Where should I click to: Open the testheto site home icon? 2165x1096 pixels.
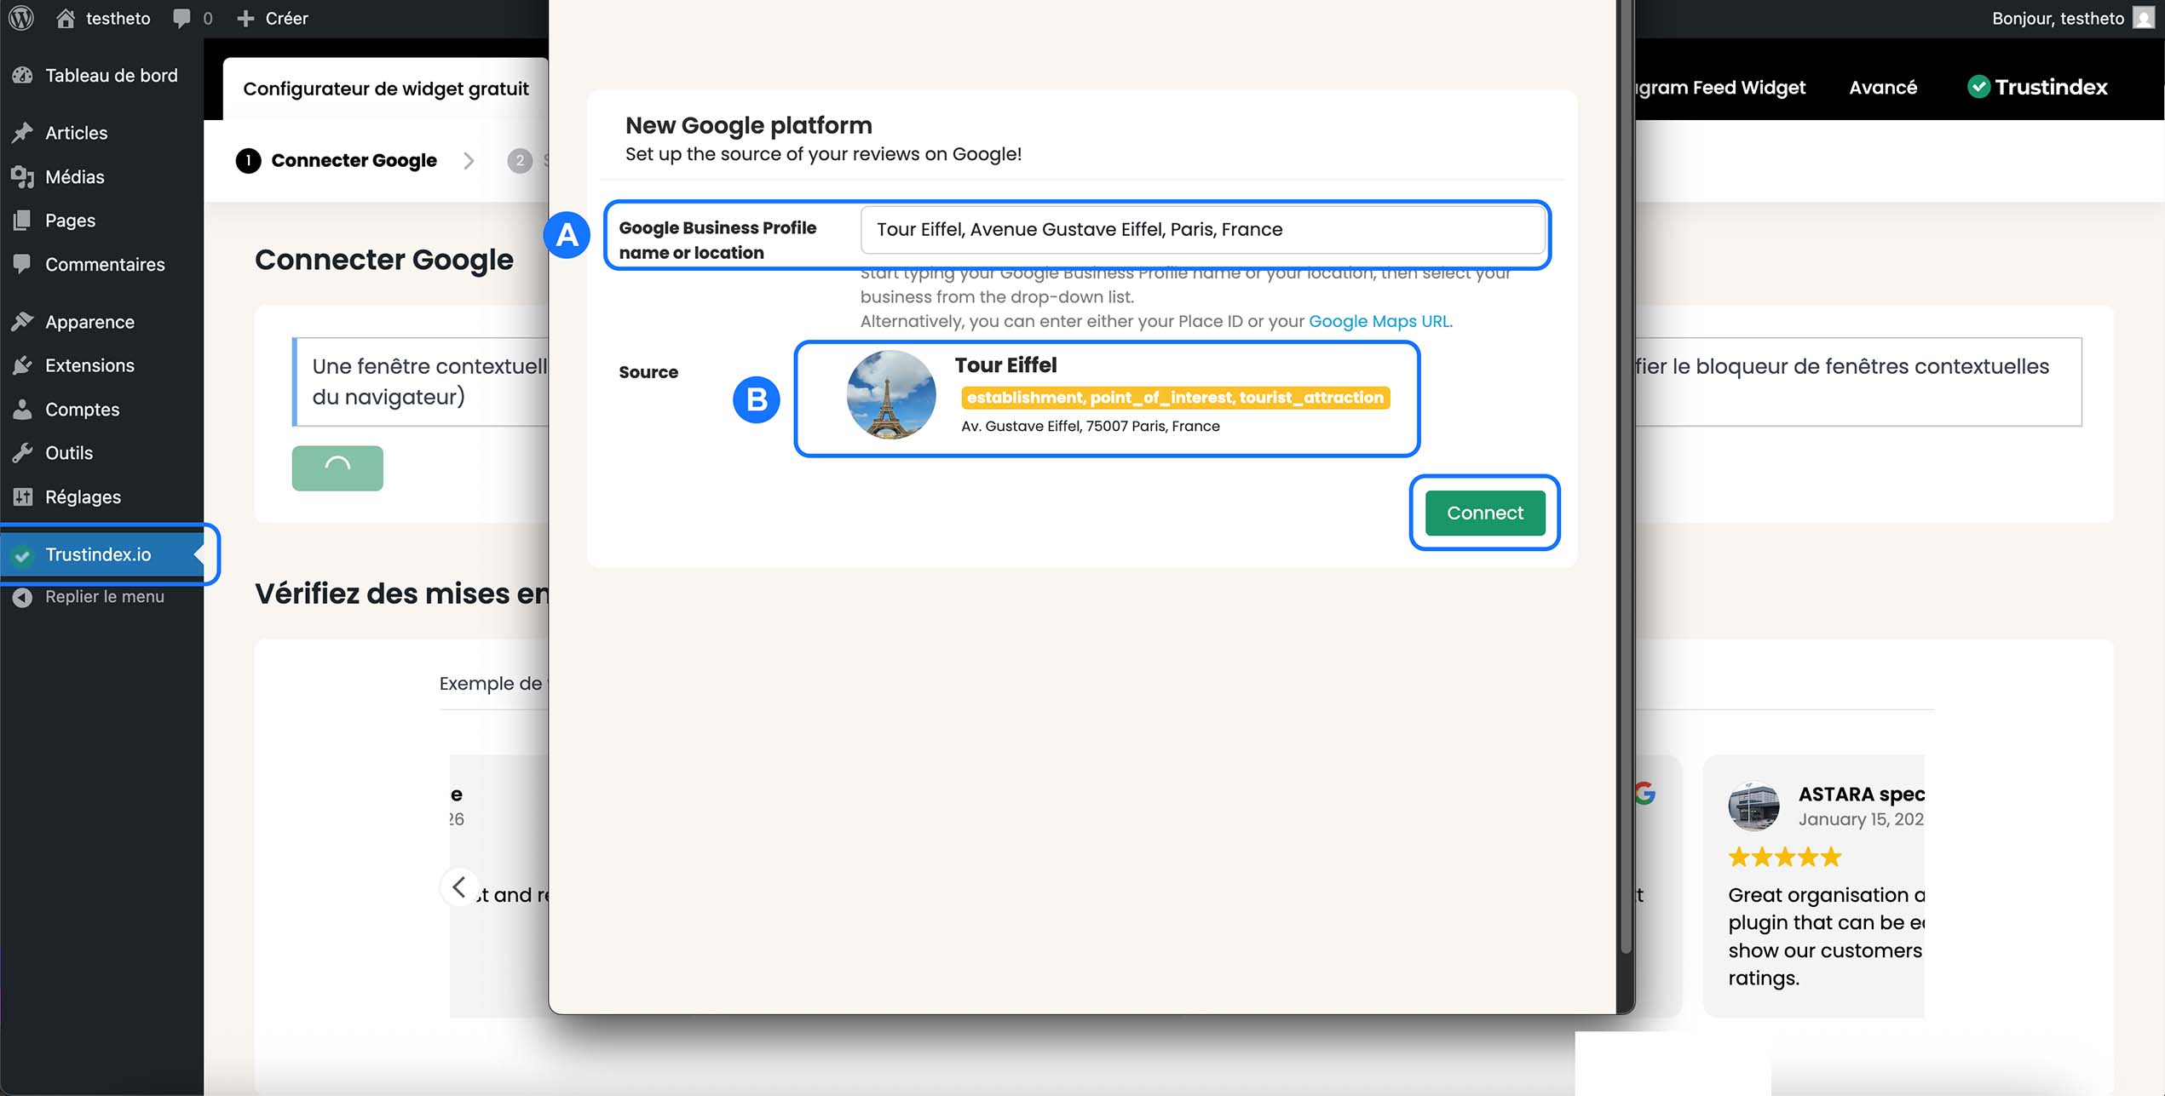tap(66, 18)
